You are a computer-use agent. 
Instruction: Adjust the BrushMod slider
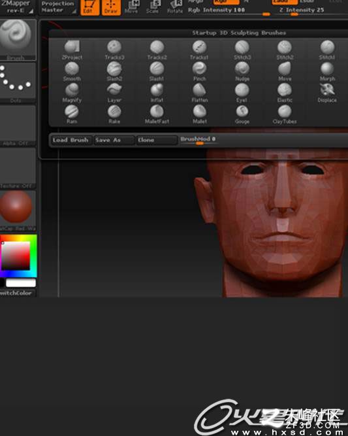(x=198, y=140)
